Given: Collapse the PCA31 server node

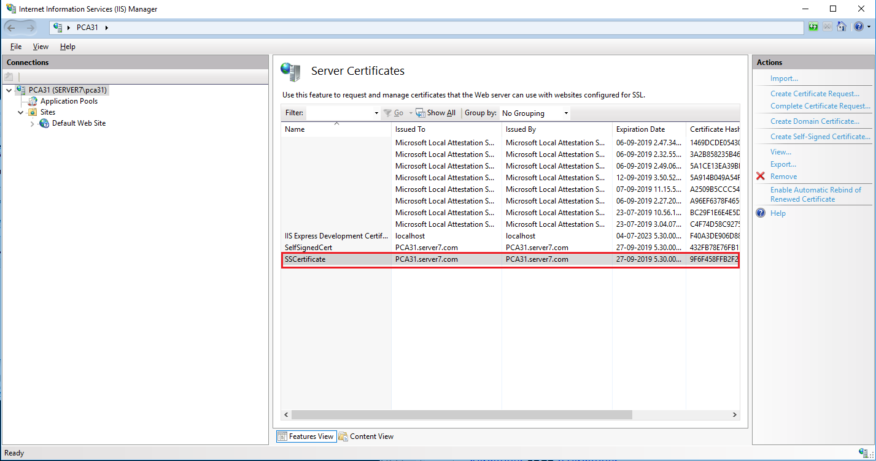Looking at the screenshot, I should tap(9, 90).
